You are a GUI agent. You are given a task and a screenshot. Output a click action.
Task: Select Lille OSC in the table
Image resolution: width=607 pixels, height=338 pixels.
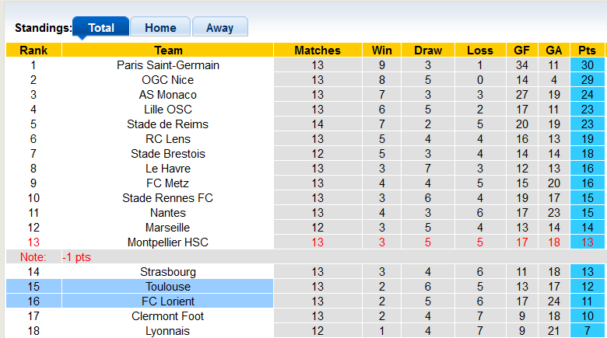(168, 110)
